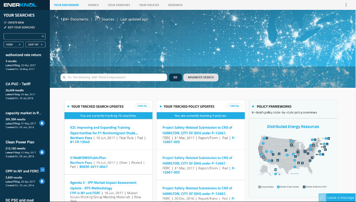
Task: Click Edit Your Searches link
Action: [x=21, y=27]
